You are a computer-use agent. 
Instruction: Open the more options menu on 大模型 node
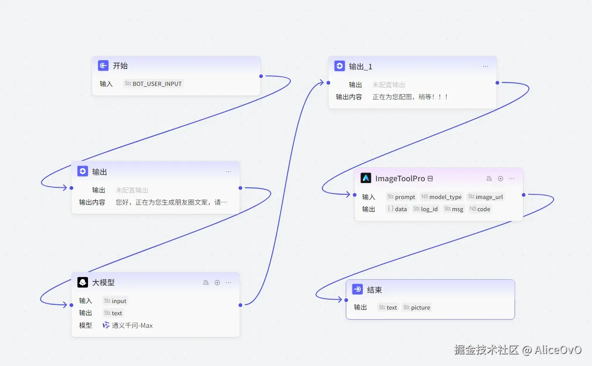tap(228, 282)
